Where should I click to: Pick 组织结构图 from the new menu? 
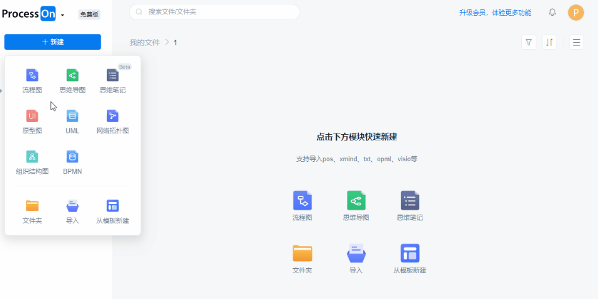coord(32,162)
